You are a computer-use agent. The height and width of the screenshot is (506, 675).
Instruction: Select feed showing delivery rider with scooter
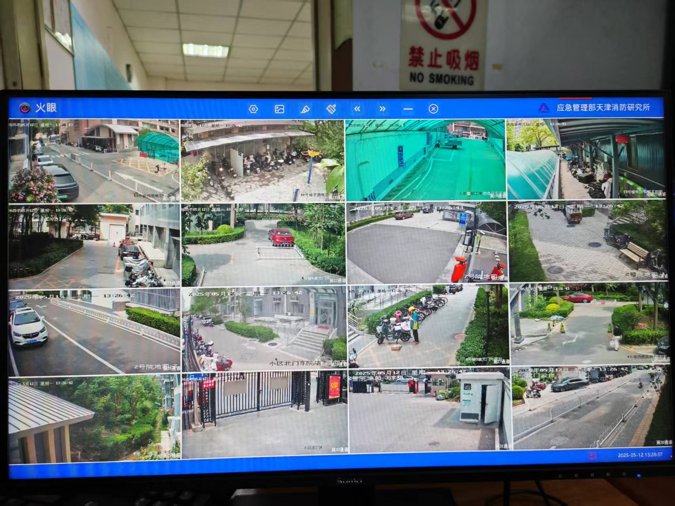pos(428,325)
